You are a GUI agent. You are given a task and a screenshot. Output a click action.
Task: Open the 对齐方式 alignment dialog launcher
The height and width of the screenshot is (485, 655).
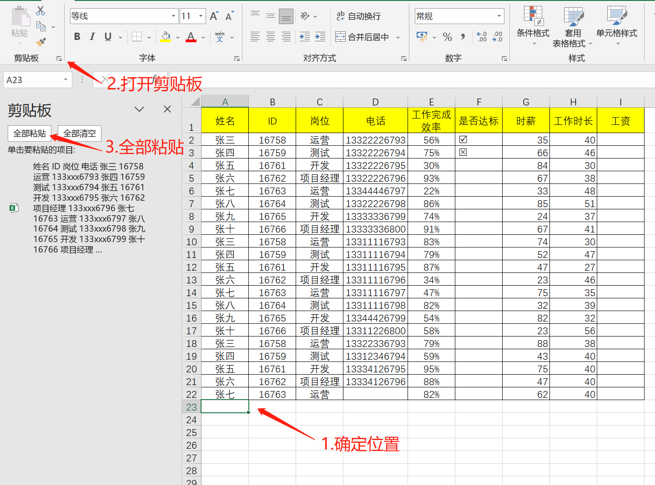(404, 59)
